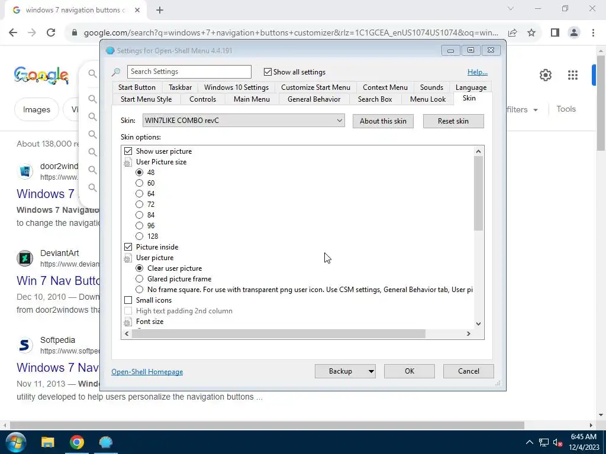Click the Chrome taskbar icon

click(76, 442)
